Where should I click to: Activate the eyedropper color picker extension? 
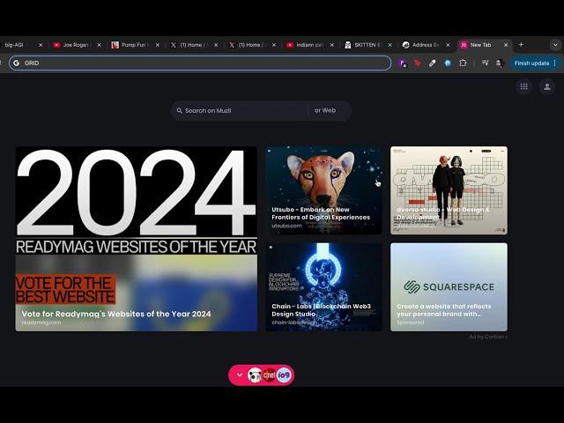pyautogui.click(x=433, y=63)
